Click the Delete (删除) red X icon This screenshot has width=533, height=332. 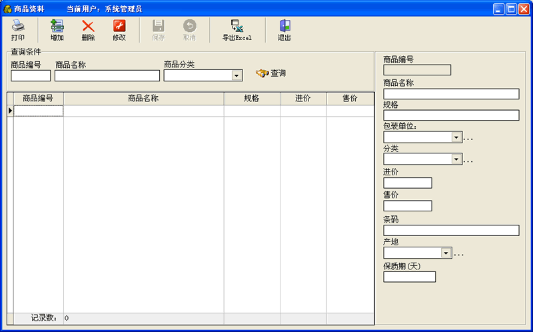click(x=88, y=27)
